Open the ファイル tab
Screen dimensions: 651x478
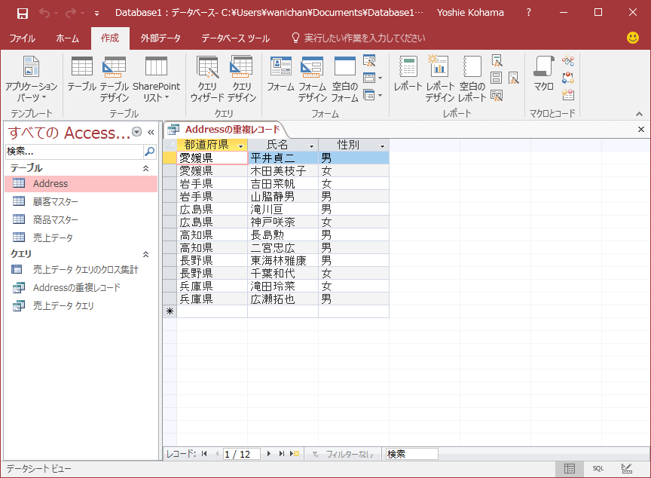point(23,38)
